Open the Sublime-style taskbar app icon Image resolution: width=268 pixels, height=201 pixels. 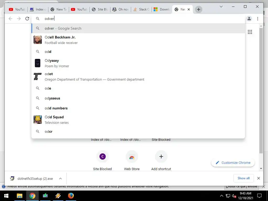(x=58, y=196)
